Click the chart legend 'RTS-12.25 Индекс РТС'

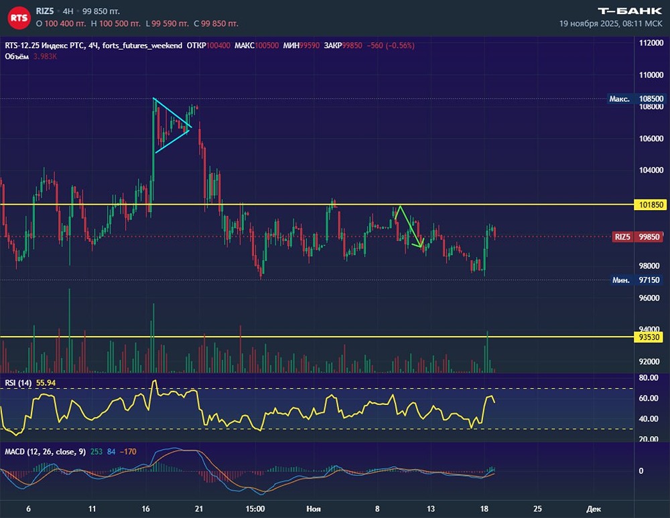click(46, 46)
